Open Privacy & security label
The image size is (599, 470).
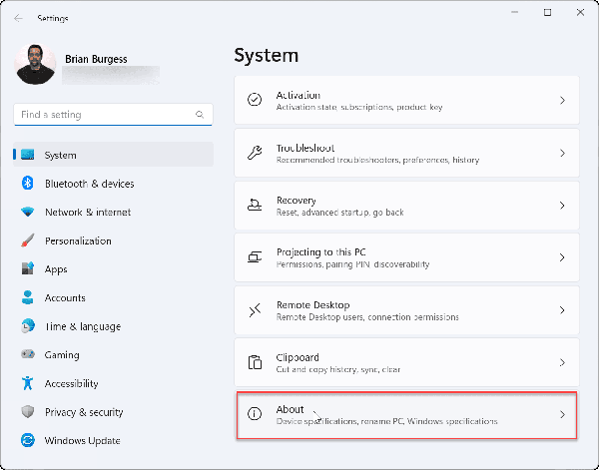(84, 412)
